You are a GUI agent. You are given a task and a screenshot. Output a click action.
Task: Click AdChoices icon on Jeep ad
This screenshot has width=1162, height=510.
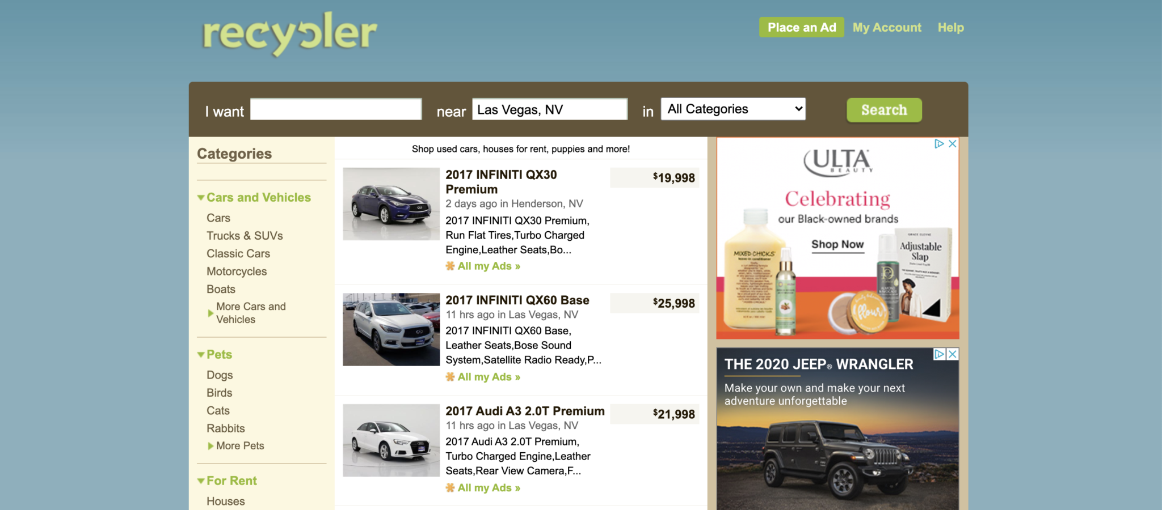940,354
